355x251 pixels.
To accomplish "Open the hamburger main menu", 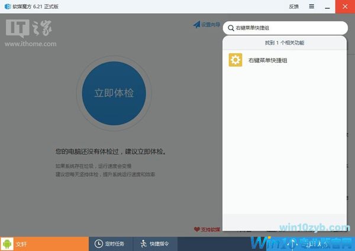I will 311,6.
